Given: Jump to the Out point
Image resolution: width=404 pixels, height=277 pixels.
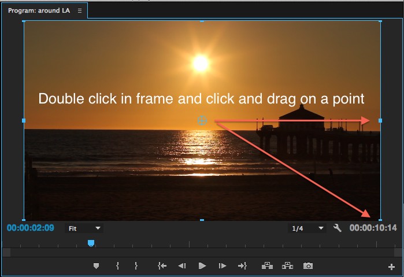Looking at the screenshot, I should coord(242,266).
